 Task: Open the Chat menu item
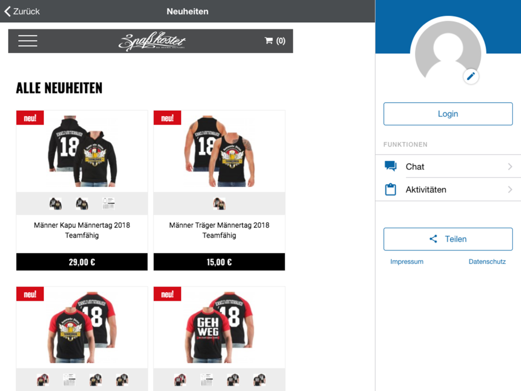pyautogui.click(x=448, y=166)
